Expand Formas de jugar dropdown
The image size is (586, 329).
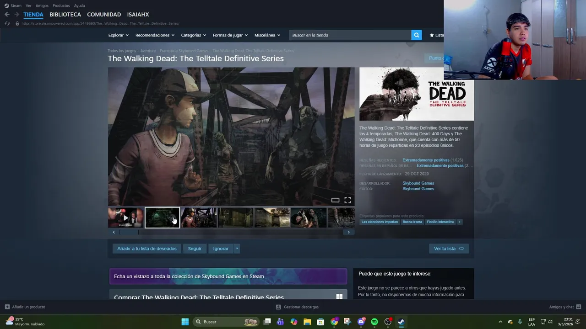click(x=230, y=35)
